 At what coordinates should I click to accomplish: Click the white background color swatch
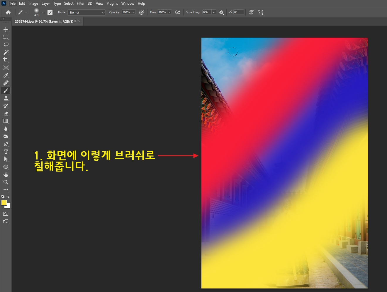(x=8, y=207)
